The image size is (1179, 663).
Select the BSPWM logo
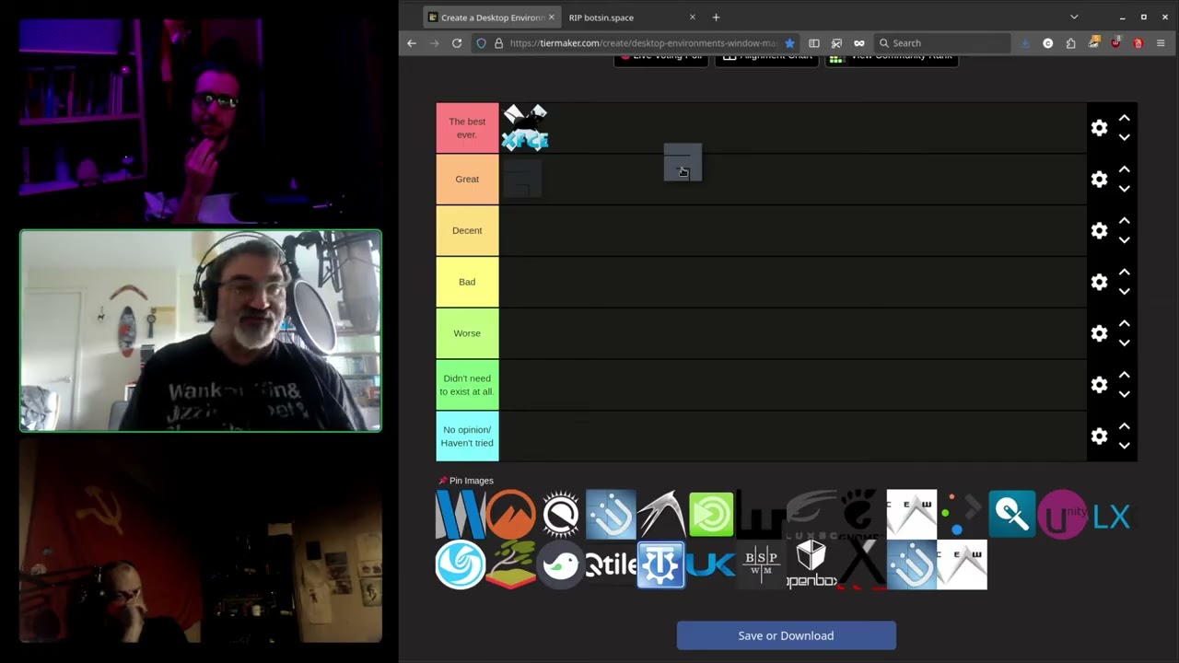761,564
